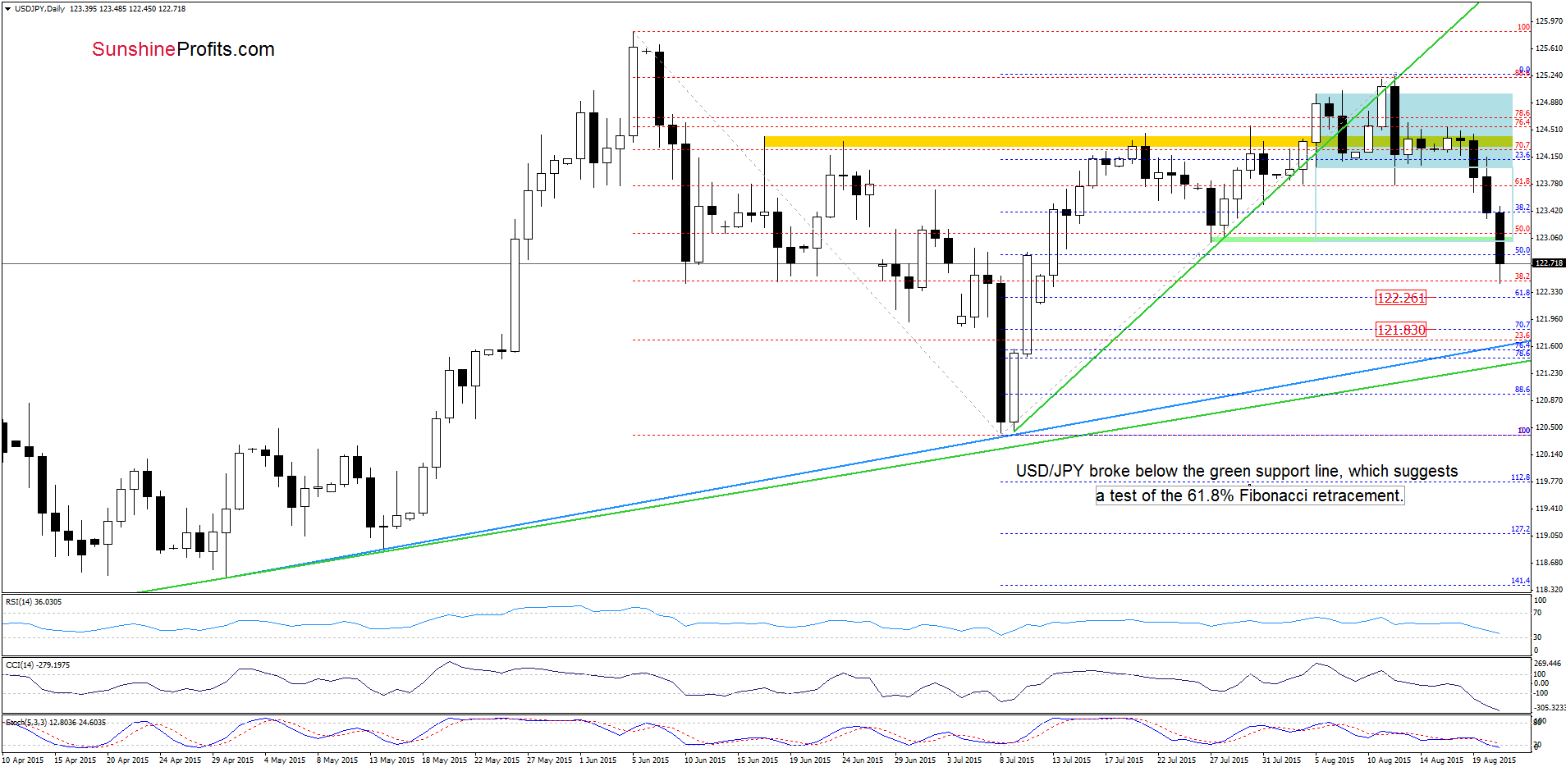Click the 8 Jul 2015 date label
The width and height of the screenshot is (1566, 767).
tap(1017, 760)
